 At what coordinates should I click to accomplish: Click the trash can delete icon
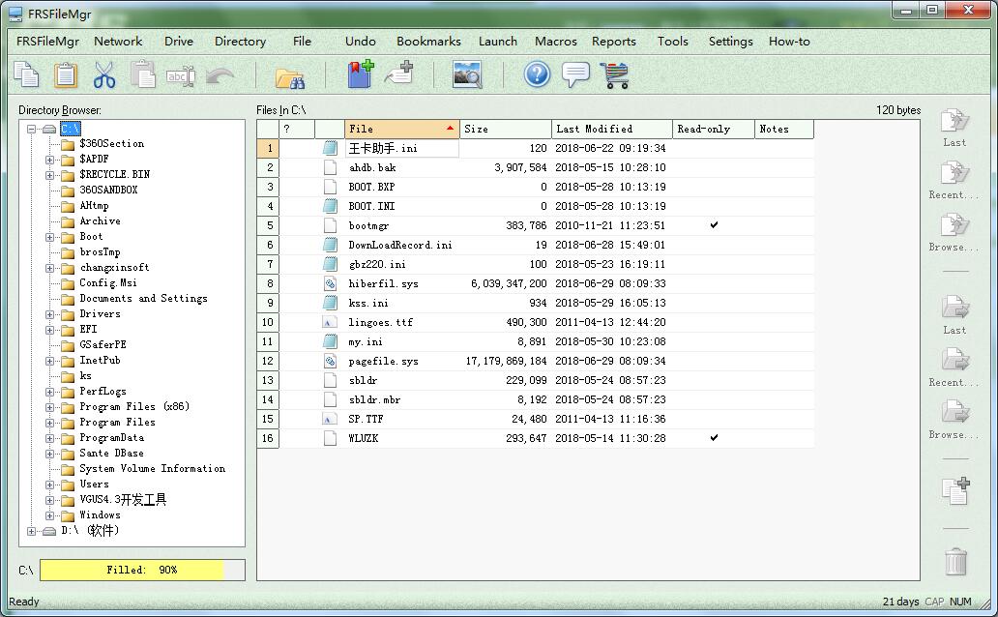[x=956, y=561]
